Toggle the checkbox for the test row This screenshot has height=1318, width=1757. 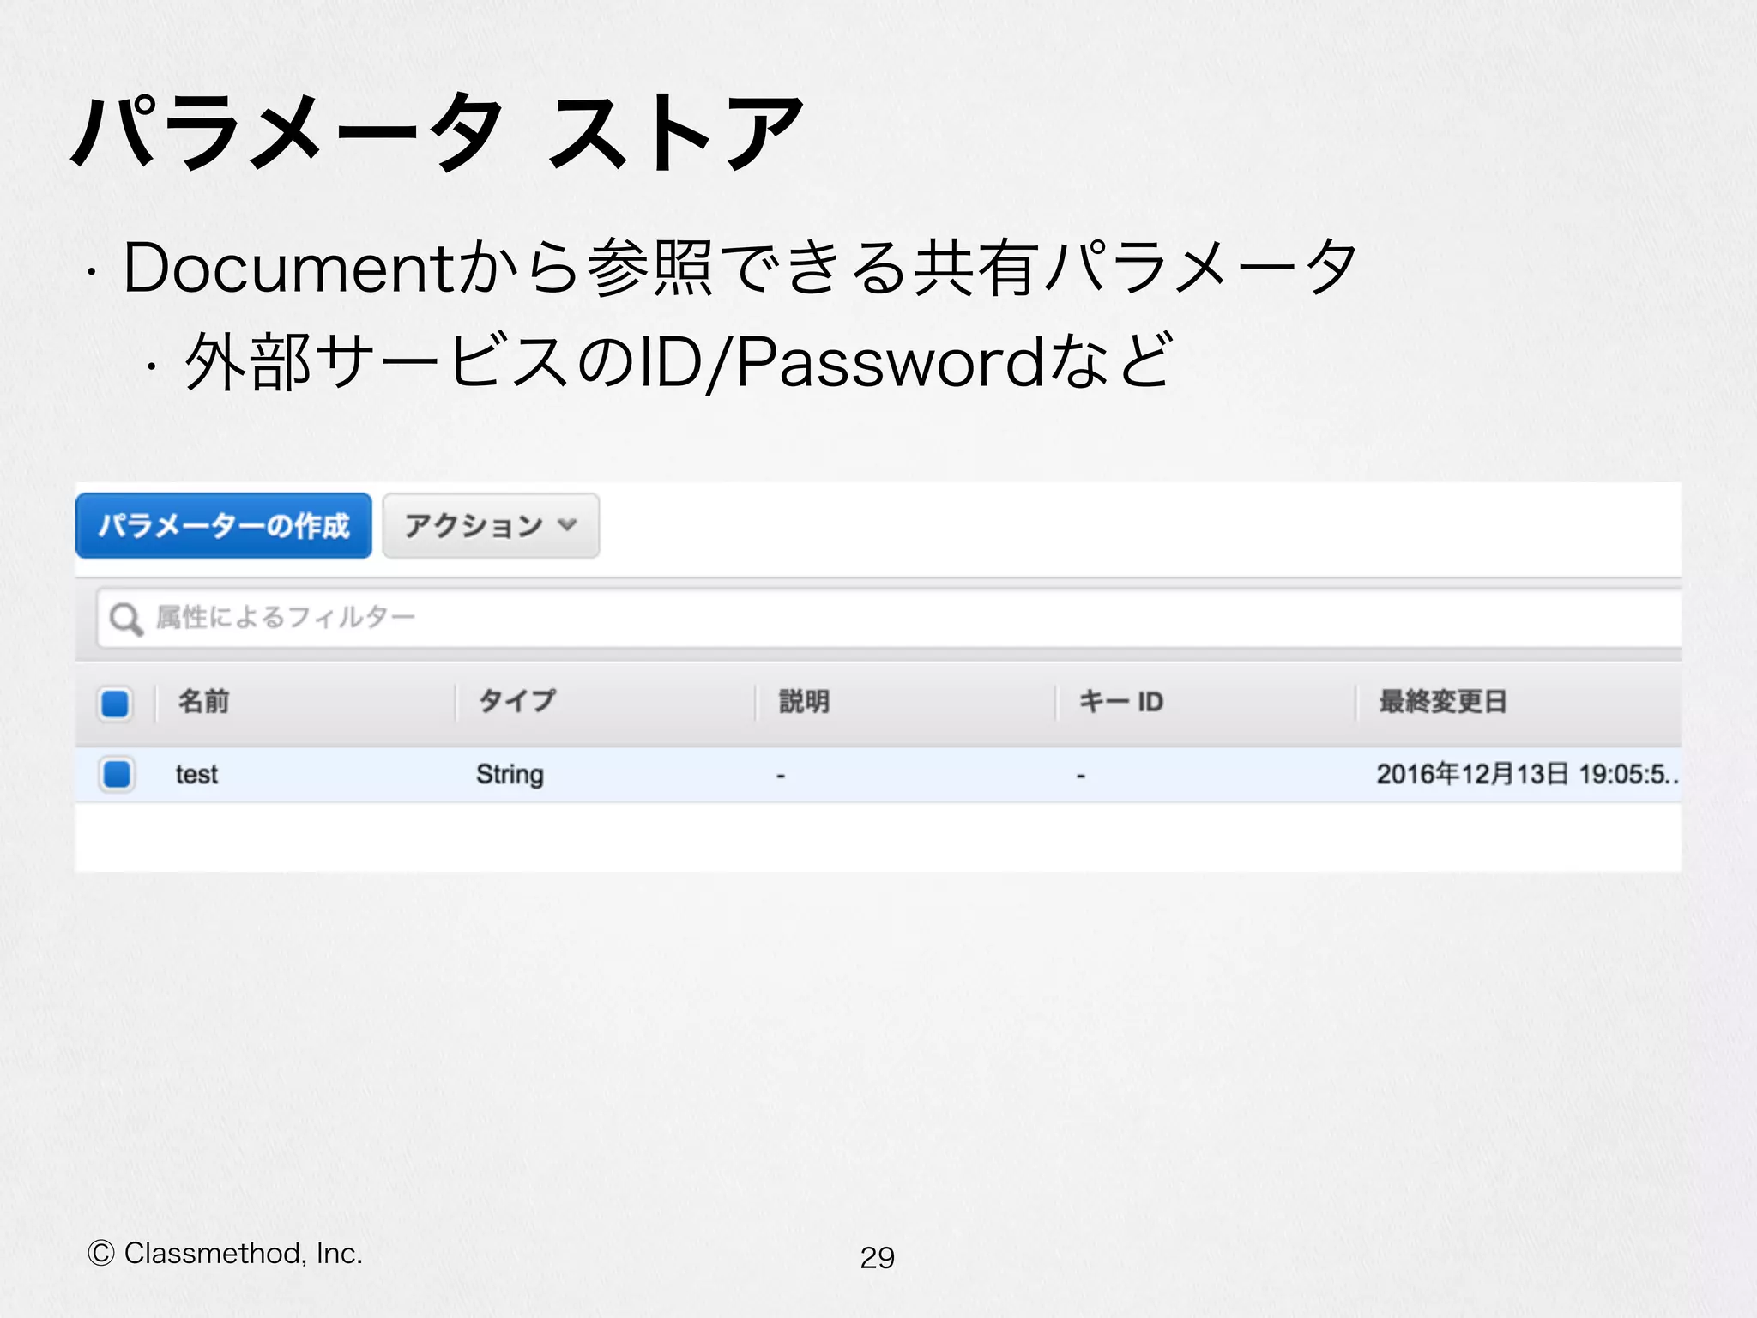click(116, 774)
